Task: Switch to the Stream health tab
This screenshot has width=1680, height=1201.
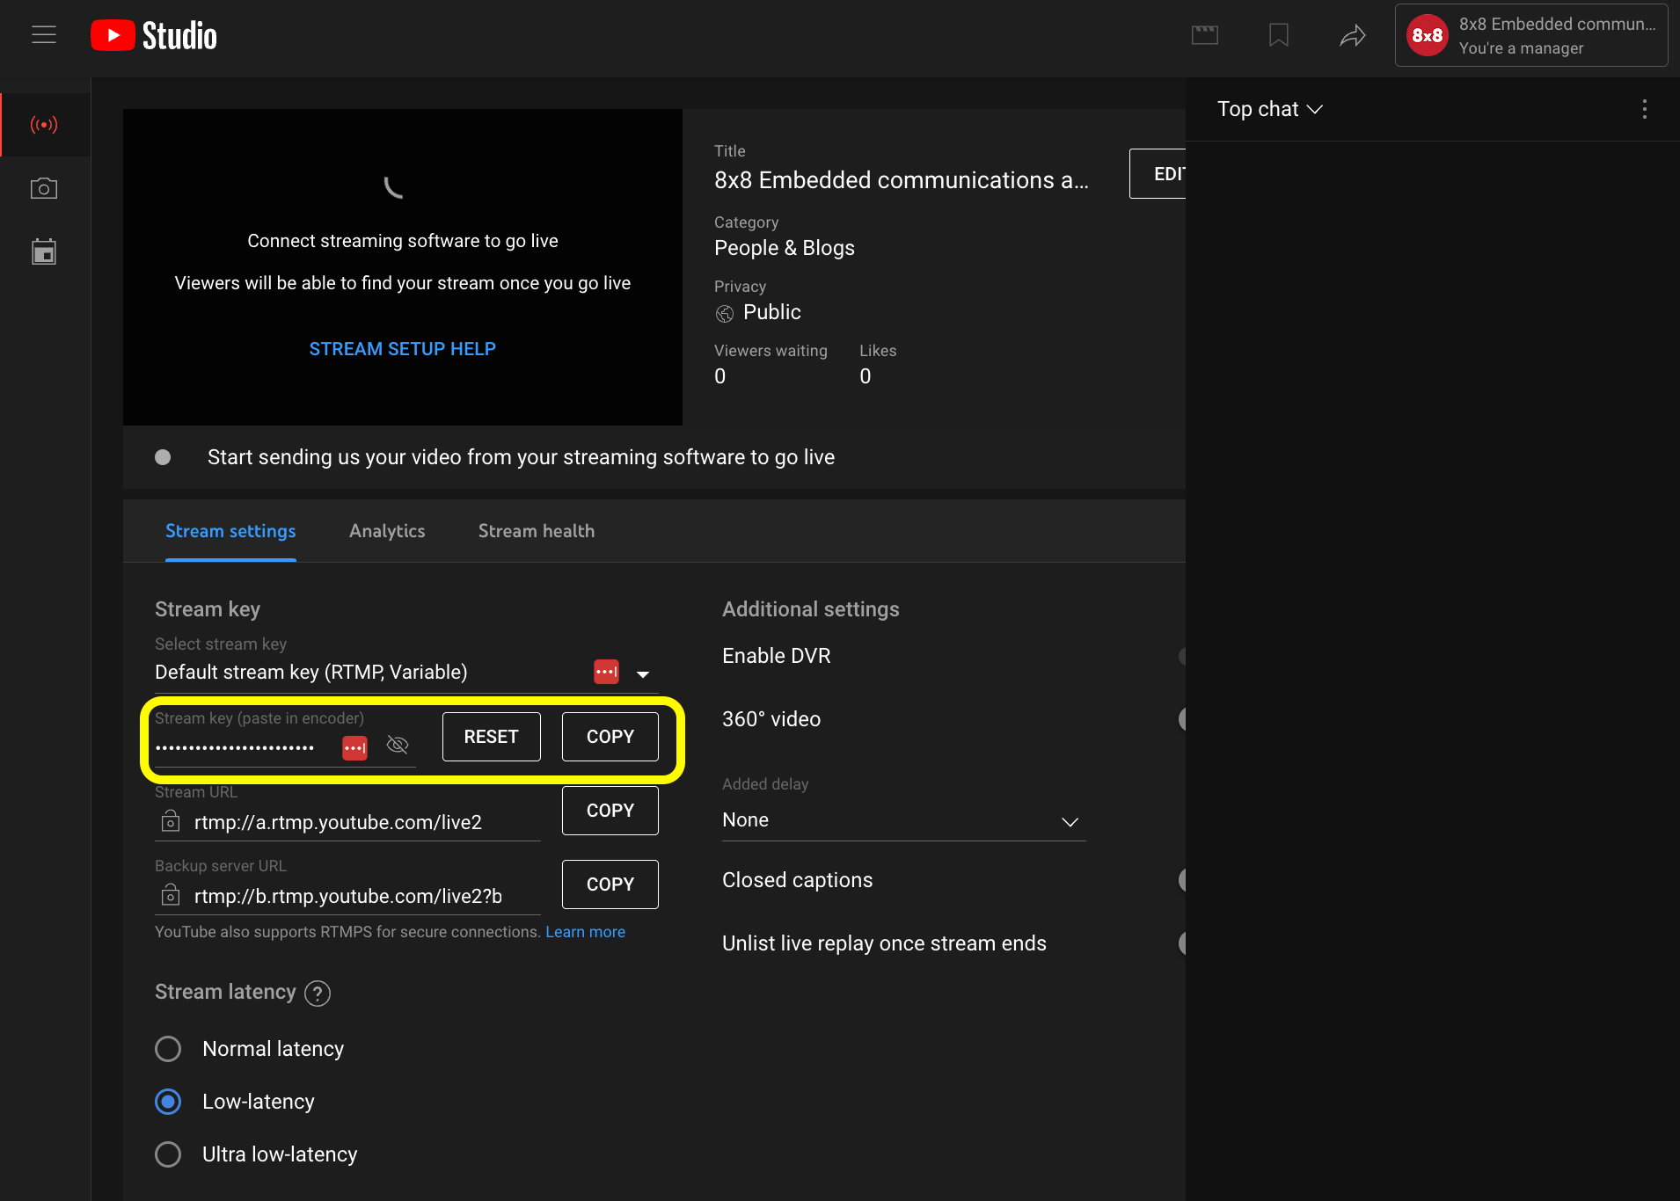Action: pyautogui.click(x=537, y=531)
